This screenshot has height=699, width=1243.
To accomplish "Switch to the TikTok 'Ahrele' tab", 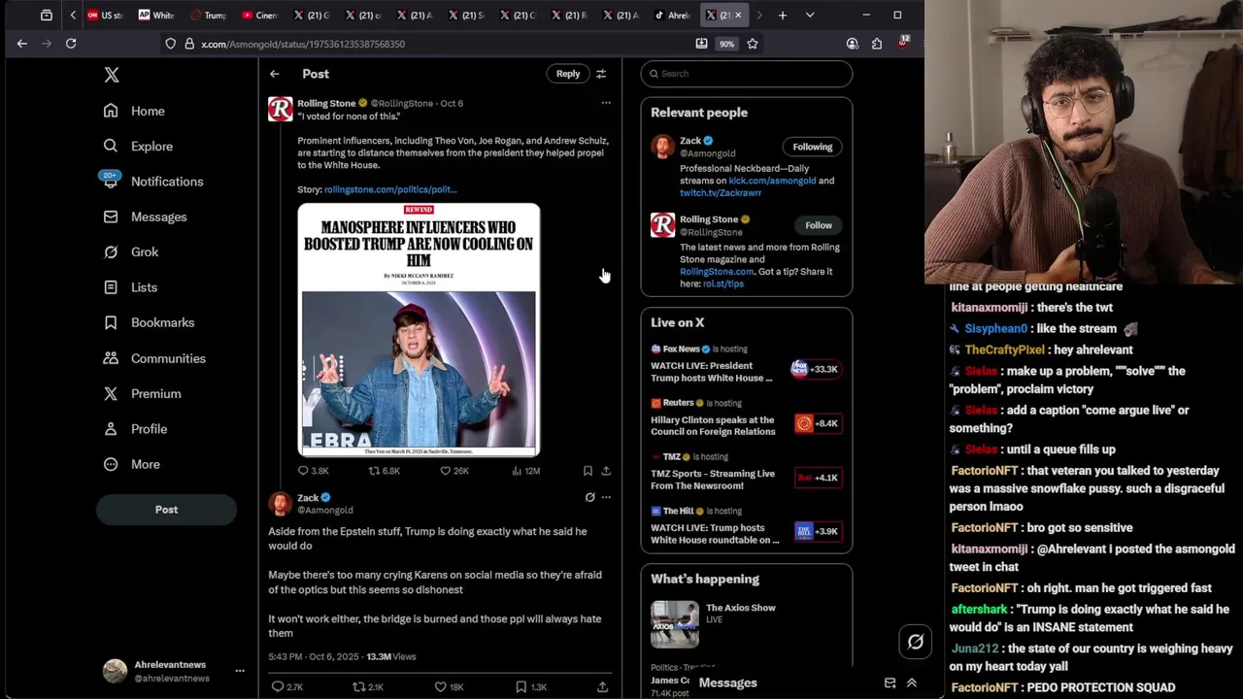I will pyautogui.click(x=672, y=16).
